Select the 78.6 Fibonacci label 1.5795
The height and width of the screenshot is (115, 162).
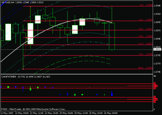point(146,54)
